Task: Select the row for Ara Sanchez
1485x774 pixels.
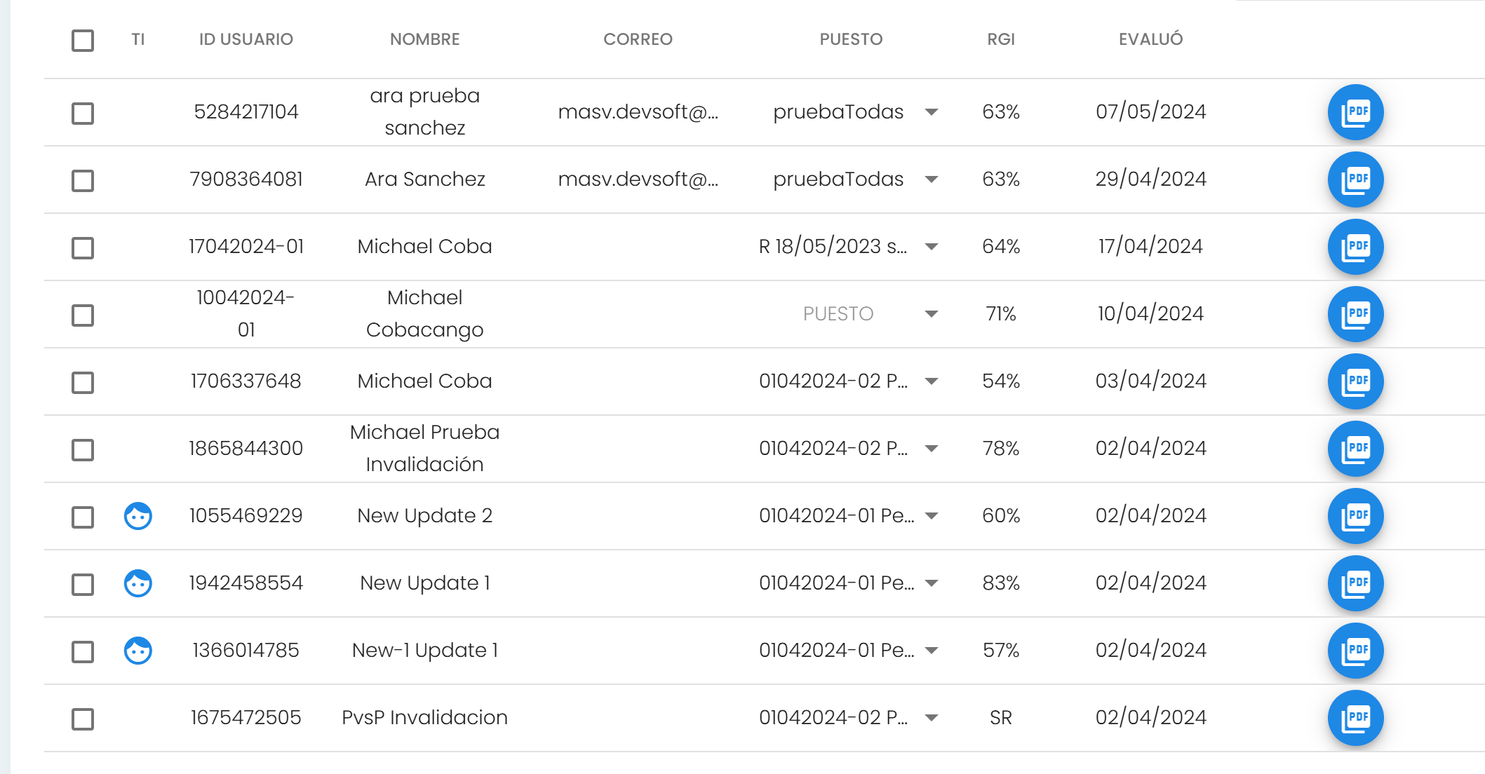Action: [83, 181]
